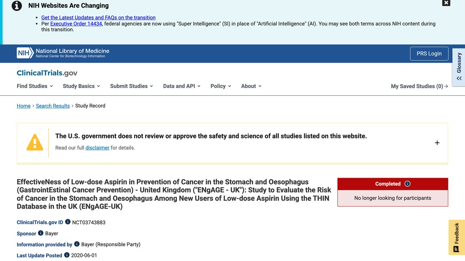Open the Data and API menu
Screen dimensions: 465x261
click(x=182, y=86)
